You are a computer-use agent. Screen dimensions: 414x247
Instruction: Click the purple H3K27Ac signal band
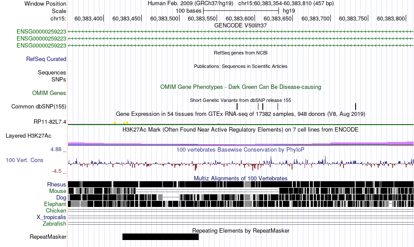(241, 144)
